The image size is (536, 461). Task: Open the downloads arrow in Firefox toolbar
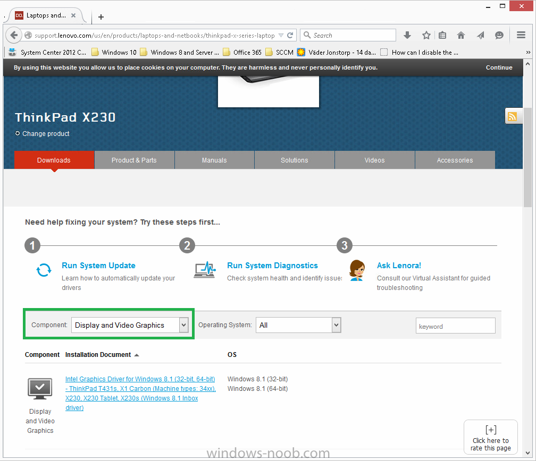tap(407, 35)
